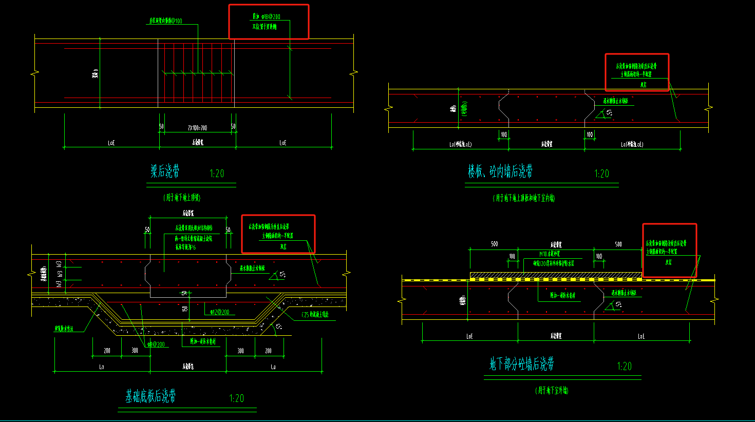This screenshot has width=755, height=422.
Task: Click the left "La" dimension in foundation detail
Action: 102,367
